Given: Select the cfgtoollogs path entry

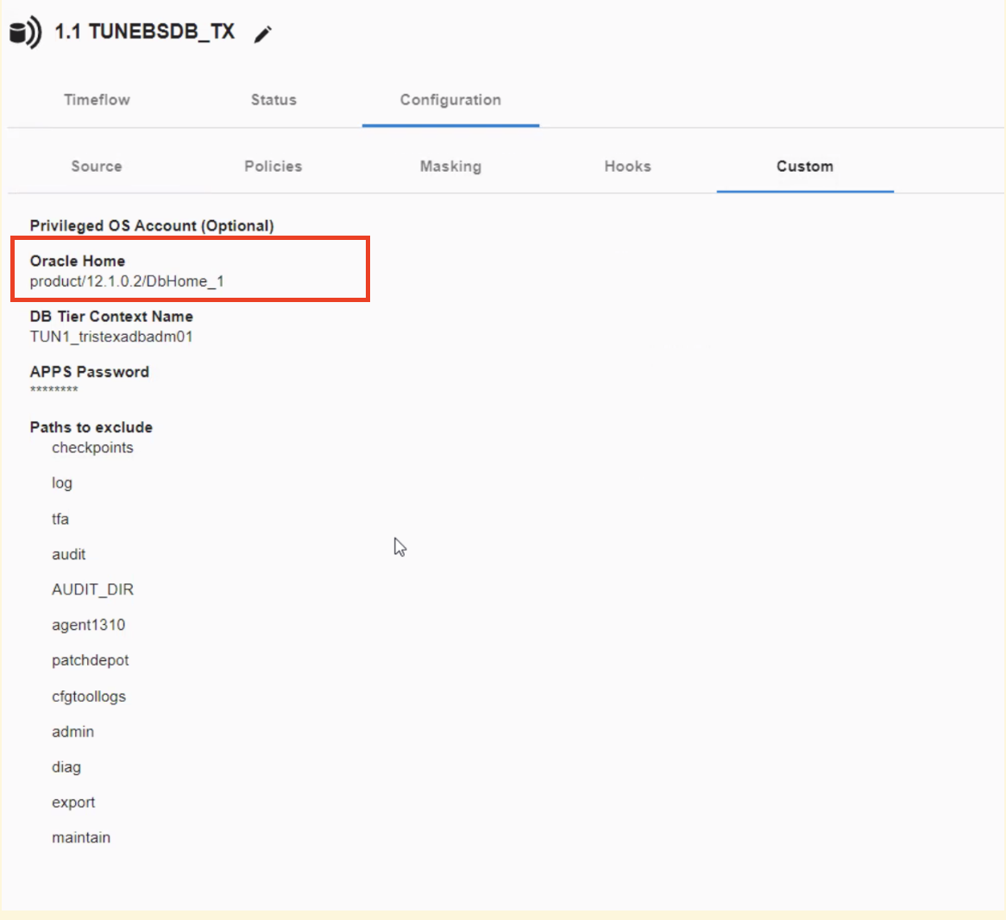Looking at the screenshot, I should pyautogui.click(x=89, y=696).
